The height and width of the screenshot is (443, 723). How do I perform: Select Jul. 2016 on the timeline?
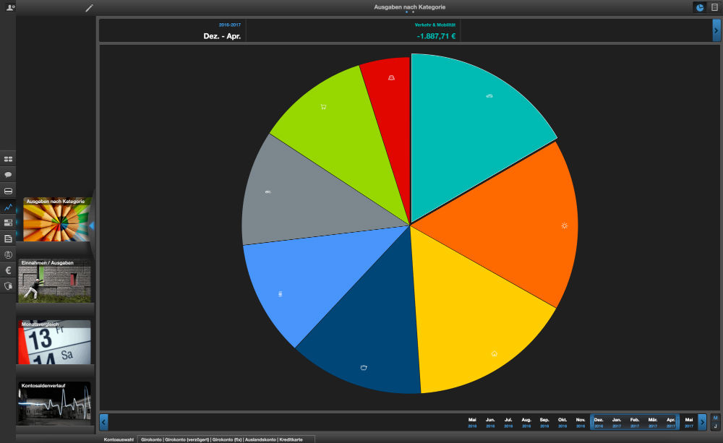click(x=508, y=423)
